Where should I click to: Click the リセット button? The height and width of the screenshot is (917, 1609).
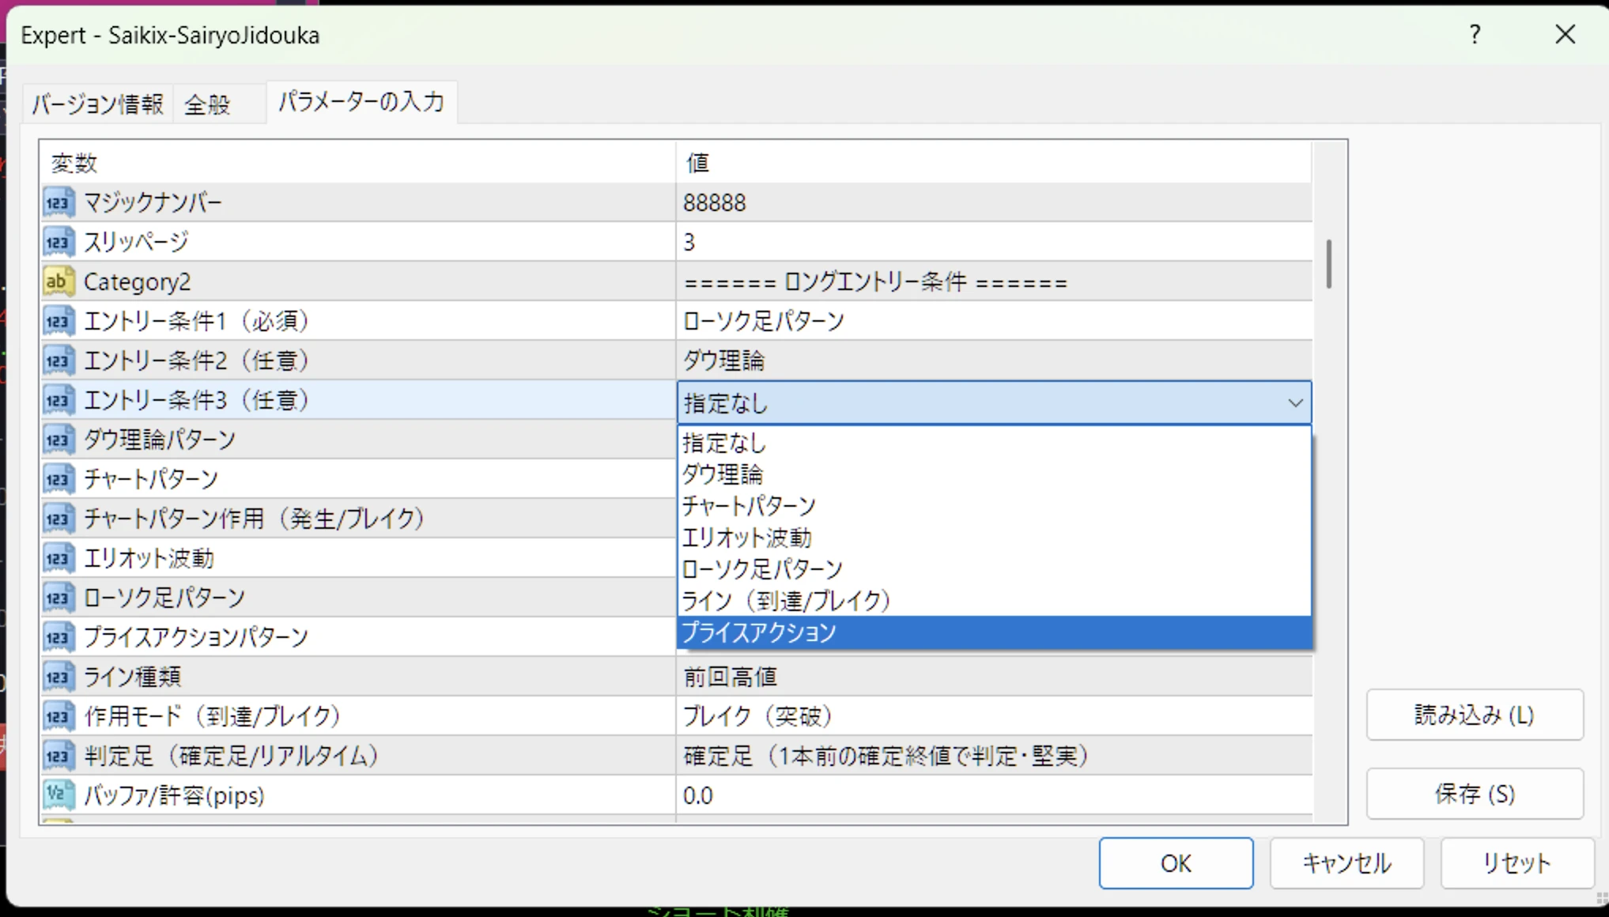point(1516,863)
